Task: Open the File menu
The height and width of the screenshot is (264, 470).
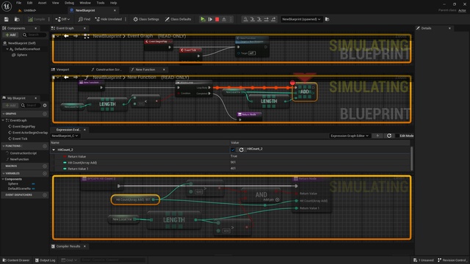Action: click(x=18, y=3)
